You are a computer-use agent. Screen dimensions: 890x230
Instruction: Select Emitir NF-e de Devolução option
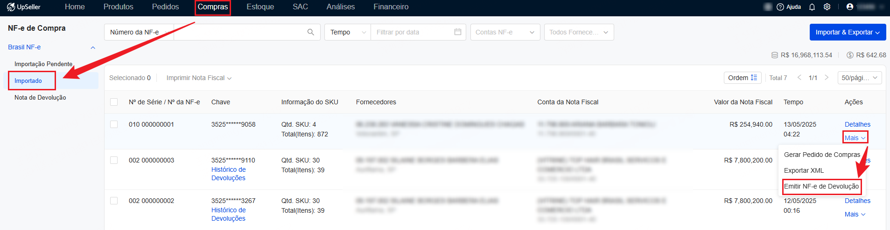[821, 186]
